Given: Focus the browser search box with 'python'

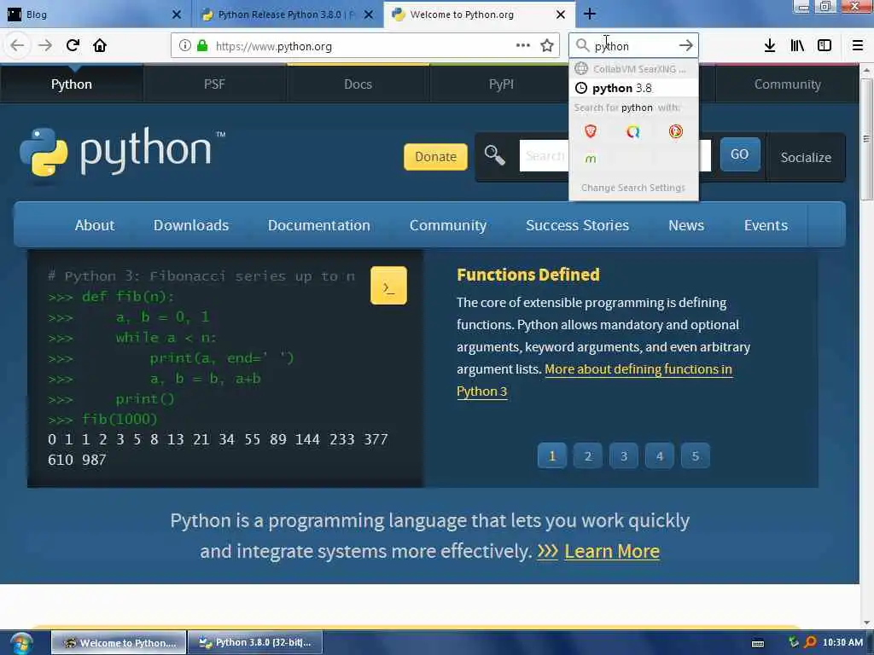Looking at the screenshot, I should (633, 46).
